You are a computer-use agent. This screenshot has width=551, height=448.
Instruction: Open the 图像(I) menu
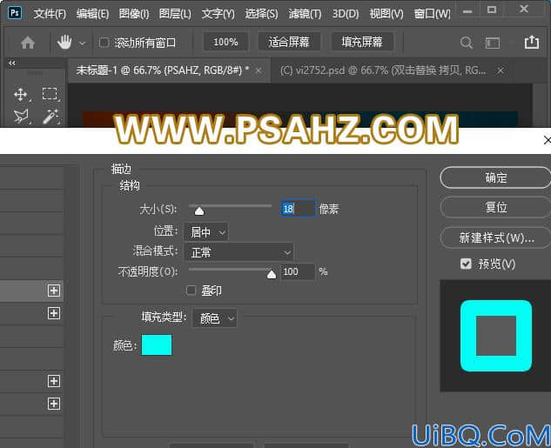tap(134, 14)
